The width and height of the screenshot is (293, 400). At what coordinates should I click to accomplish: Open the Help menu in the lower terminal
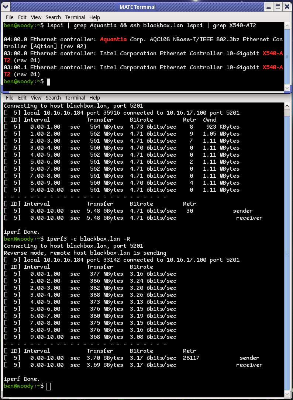(94, 98)
